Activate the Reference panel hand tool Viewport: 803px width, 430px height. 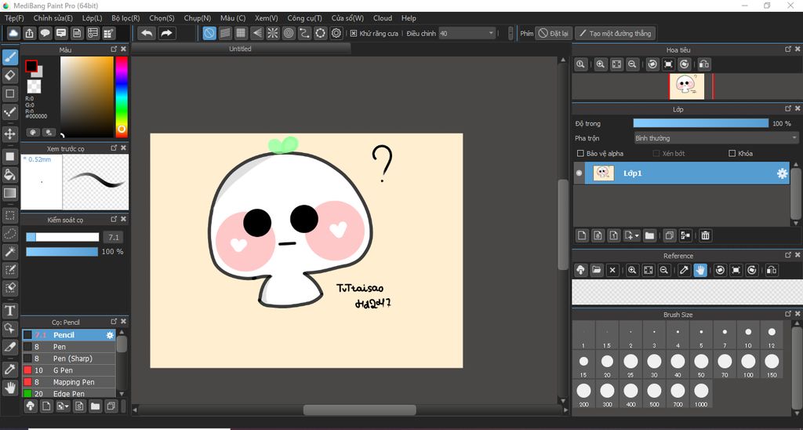[x=700, y=270]
